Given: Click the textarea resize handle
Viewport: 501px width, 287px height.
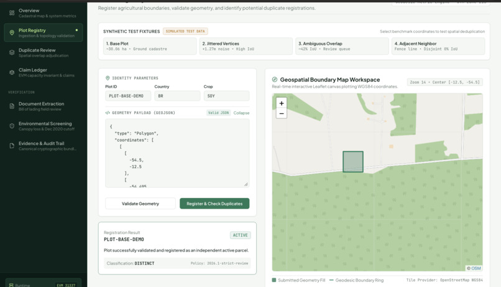Looking at the screenshot, I should tap(246, 184).
